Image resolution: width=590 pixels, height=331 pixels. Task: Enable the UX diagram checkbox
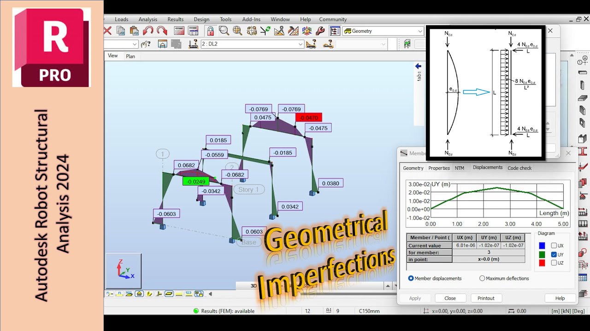554,246
